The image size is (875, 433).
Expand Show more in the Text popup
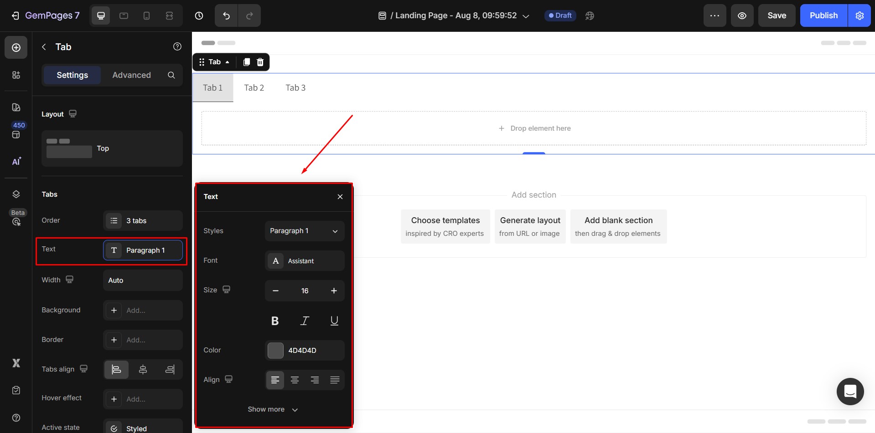pos(273,409)
